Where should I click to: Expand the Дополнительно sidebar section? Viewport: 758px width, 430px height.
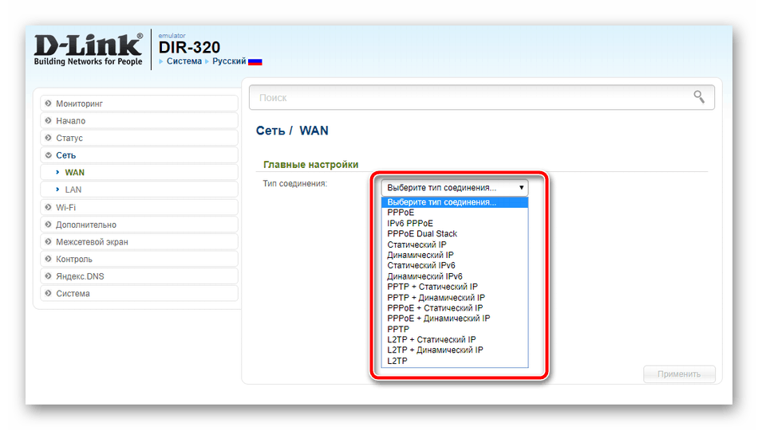click(x=139, y=225)
